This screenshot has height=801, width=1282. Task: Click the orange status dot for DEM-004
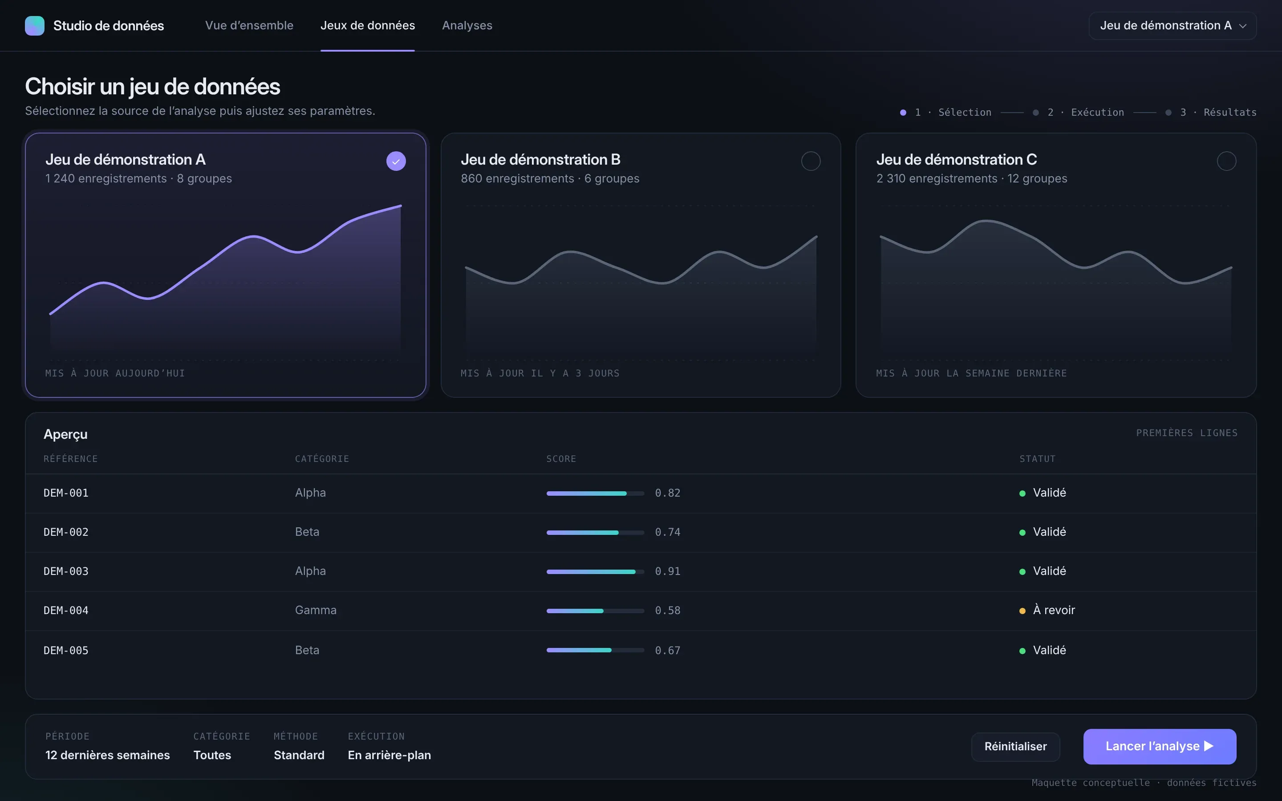1022,611
